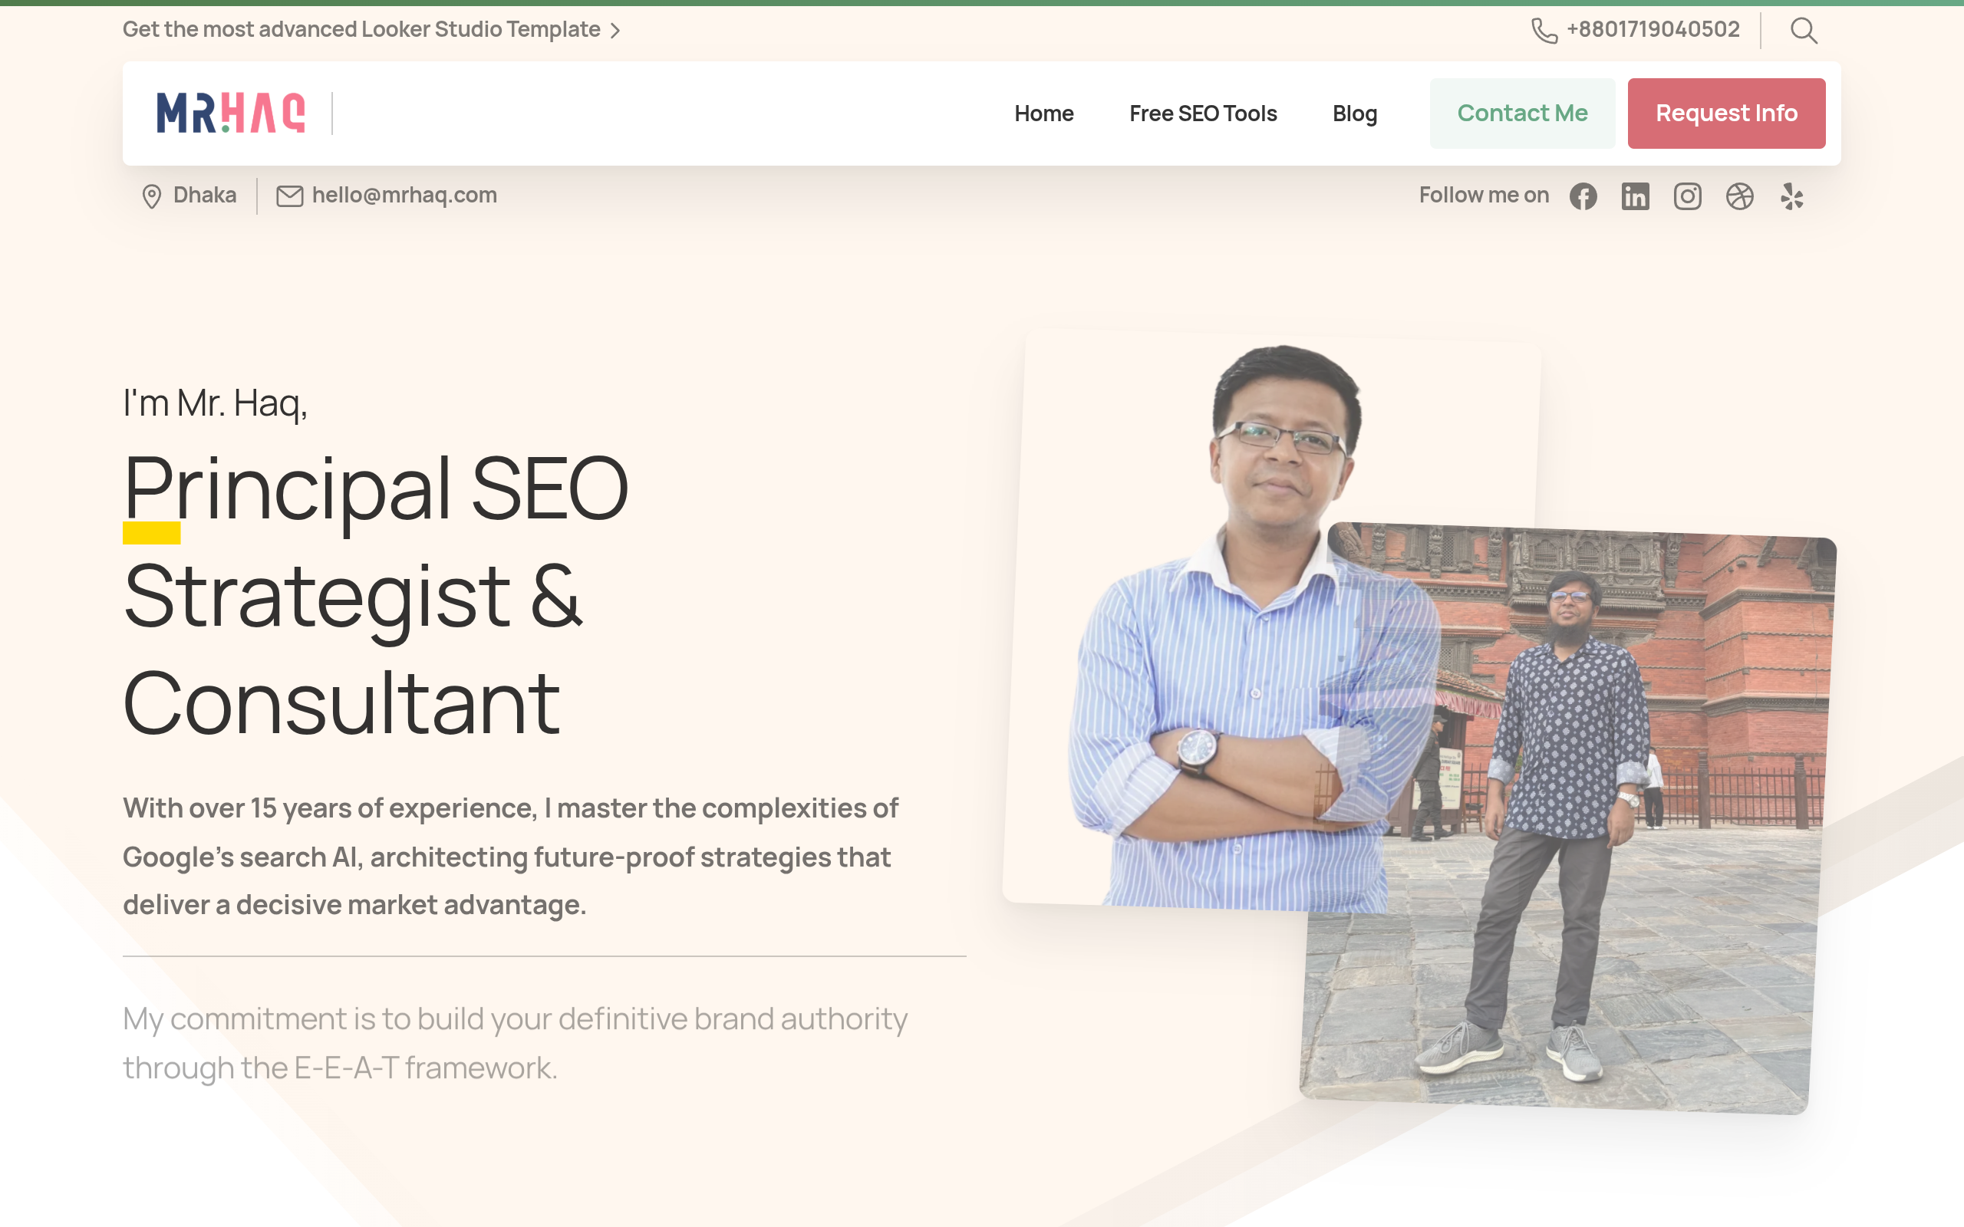This screenshot has height=1227, width=1964.
Task: Click the Contact Me button
Action: pyautogui.click(x=1523, y=113)
